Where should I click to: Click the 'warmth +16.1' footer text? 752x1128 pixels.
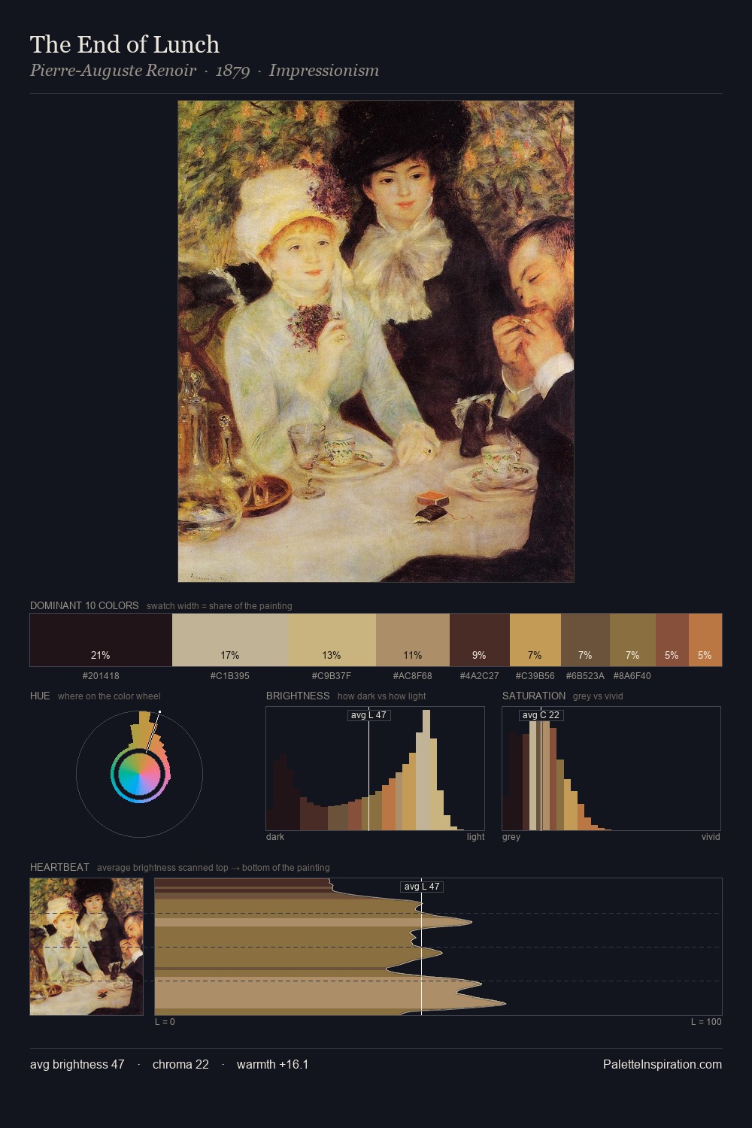click(272, 1064)
